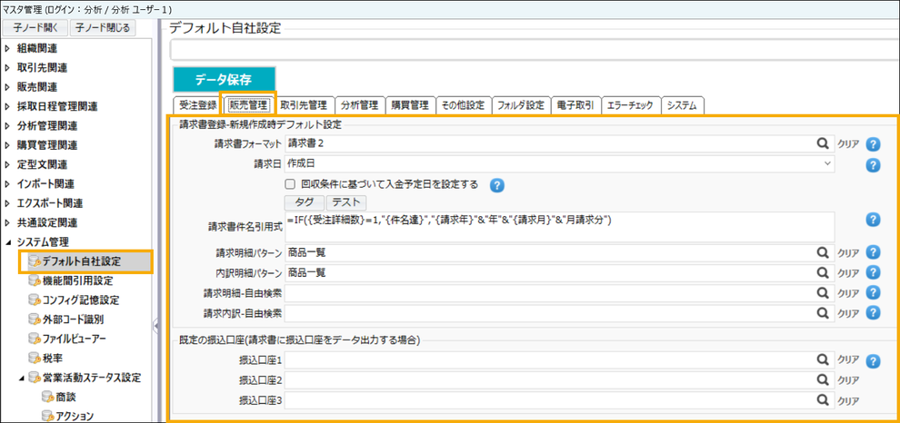
Task: Click search icon for 振込口座2
Action: click(x=823, y=379)
